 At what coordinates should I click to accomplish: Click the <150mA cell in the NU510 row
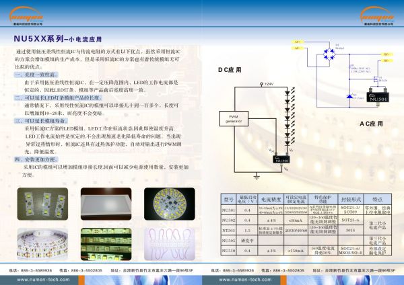296,251
